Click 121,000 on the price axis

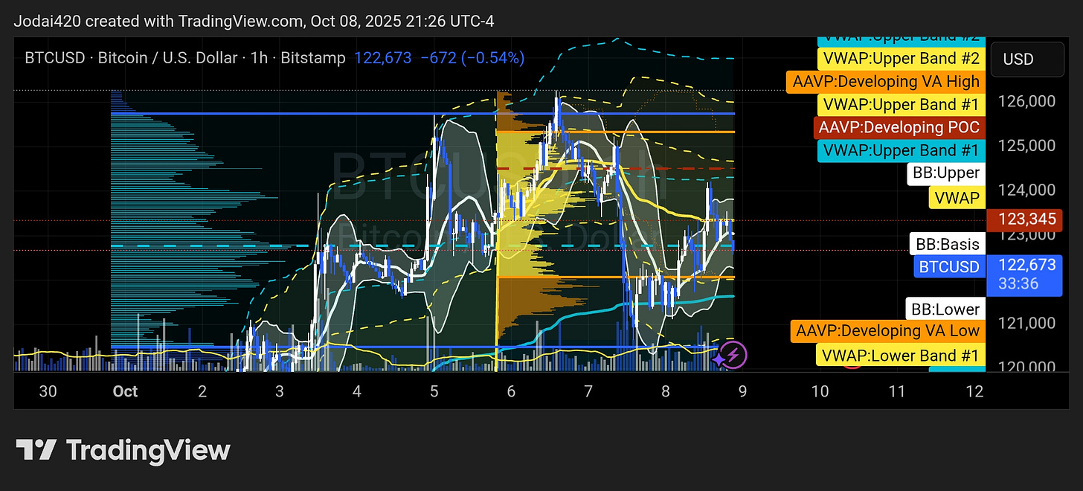click(x=1026, y=323)
